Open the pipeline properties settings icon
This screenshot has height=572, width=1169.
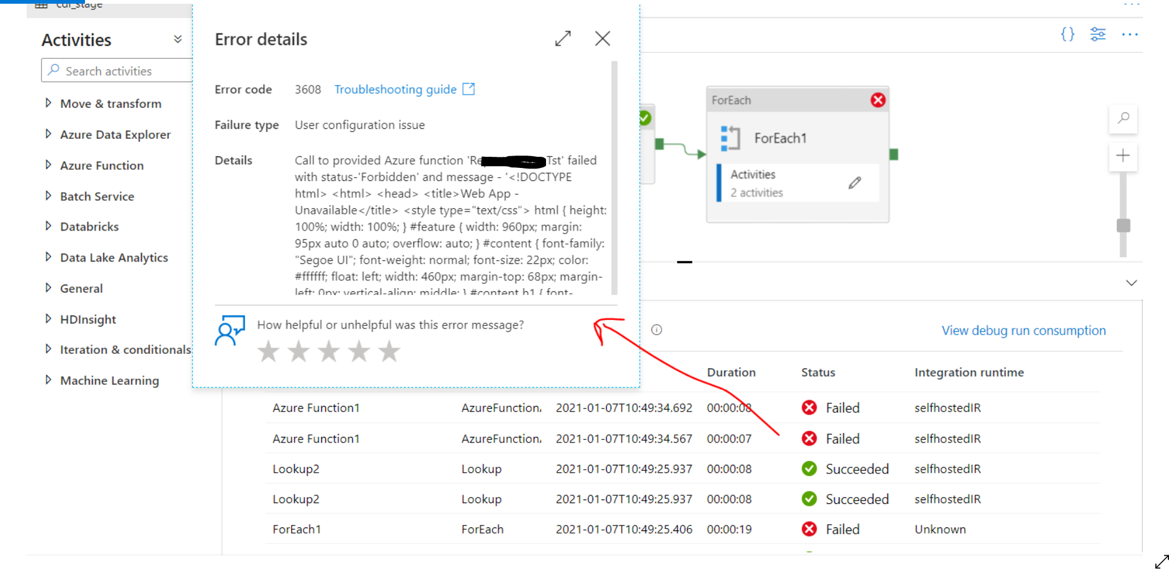[x=1098, y=34]
